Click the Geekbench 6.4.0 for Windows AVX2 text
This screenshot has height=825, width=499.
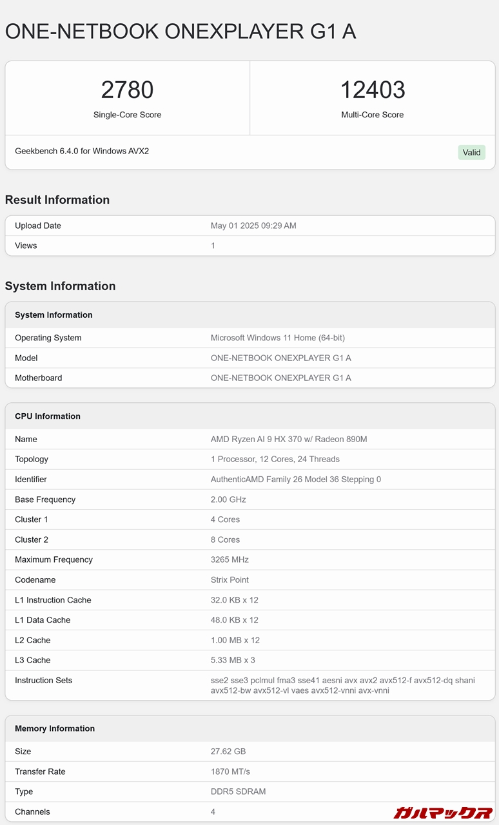point(82,151)
